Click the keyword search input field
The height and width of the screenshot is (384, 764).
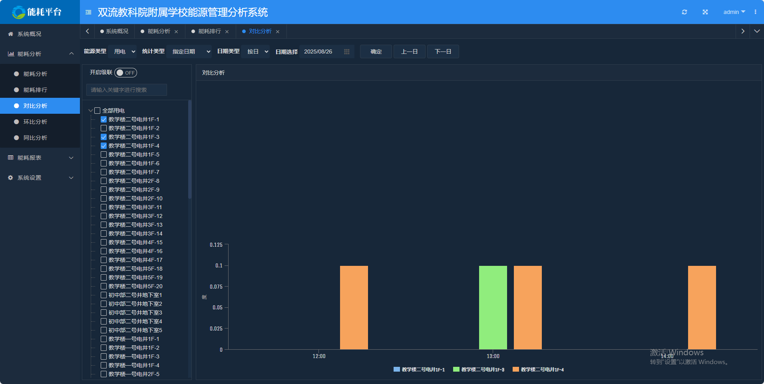pyautogui.click(x=127, y=90)
